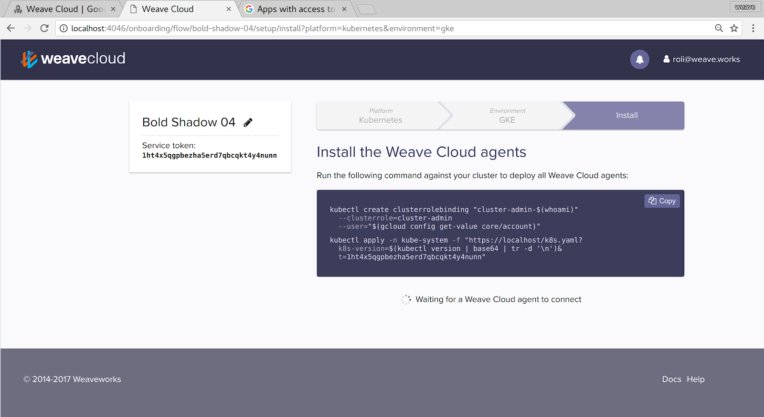
Task: Close the Apps with access tab
Action: pos(344,9)
